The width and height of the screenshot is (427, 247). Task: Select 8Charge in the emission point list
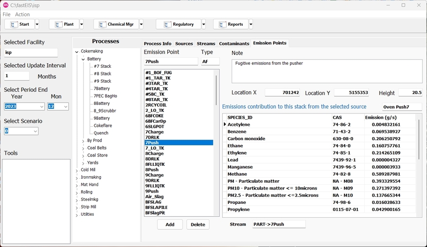click(x=154, y=154)
